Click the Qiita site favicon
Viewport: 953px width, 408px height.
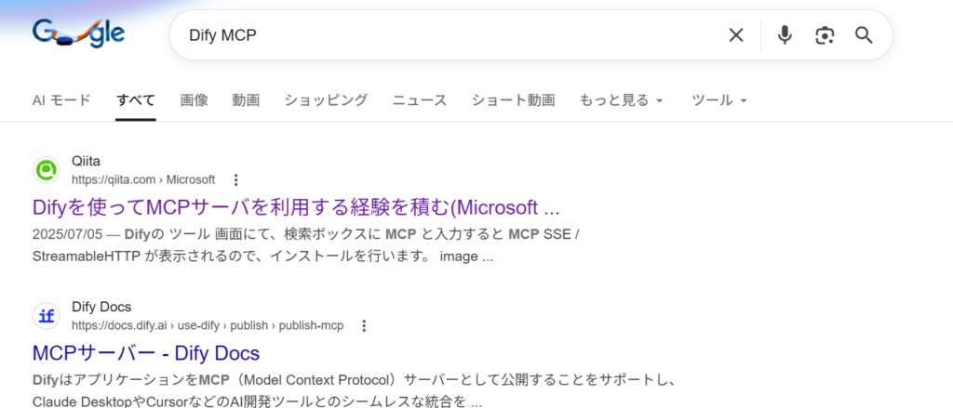tap(46, 170)
